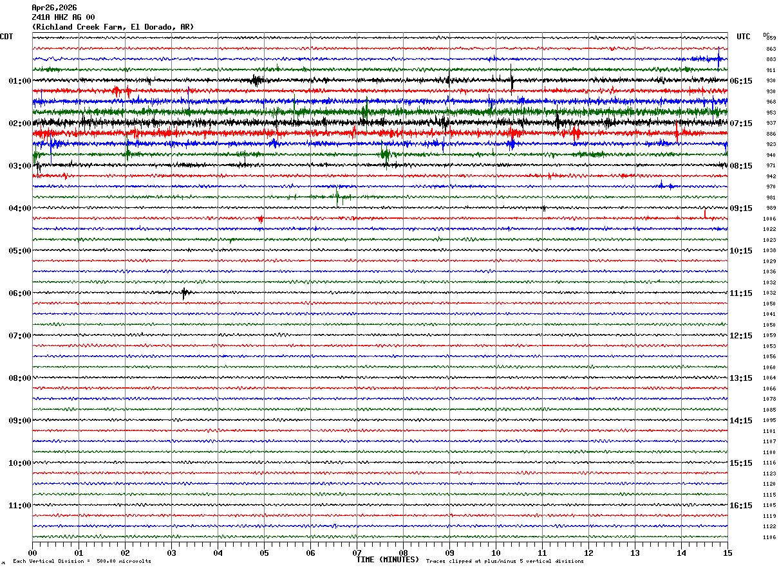Screen dimensions: 779x570
Task: Click minute 00 on the time axis
Action: 32,553
